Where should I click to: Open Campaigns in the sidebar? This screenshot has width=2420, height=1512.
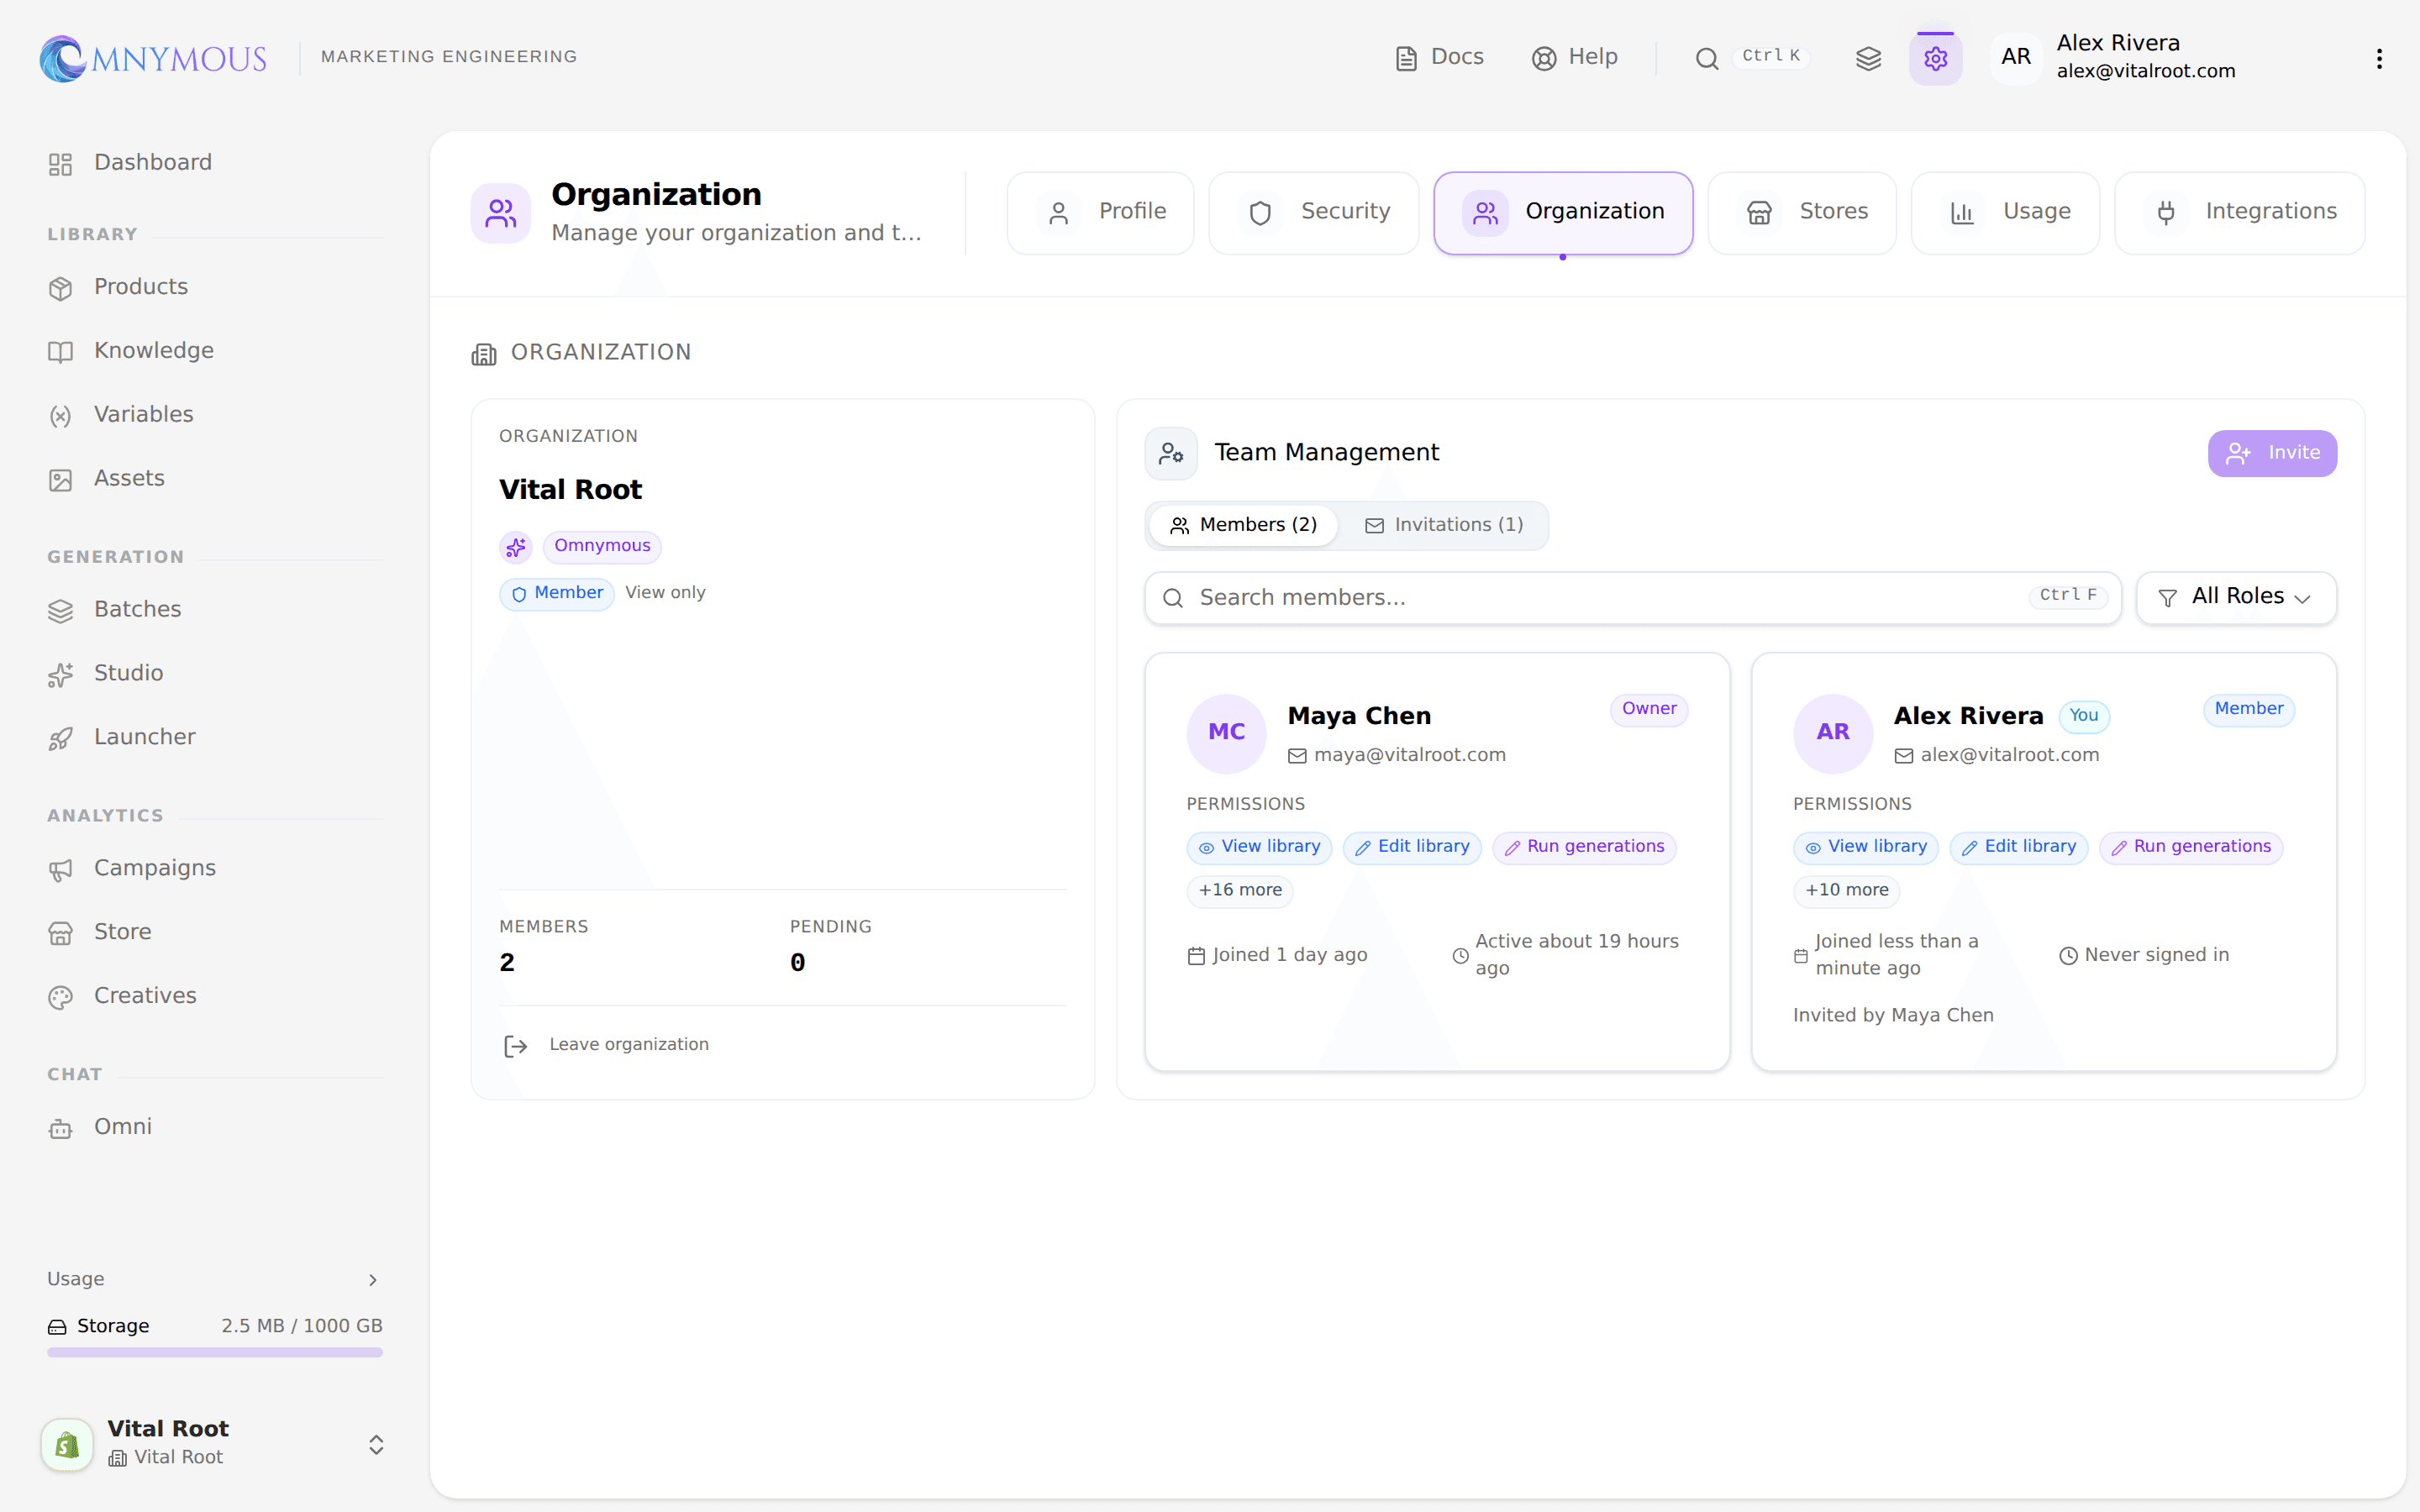[x=215, y=869]
